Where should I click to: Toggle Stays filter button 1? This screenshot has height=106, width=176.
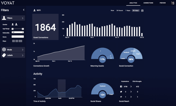(13, 41)
